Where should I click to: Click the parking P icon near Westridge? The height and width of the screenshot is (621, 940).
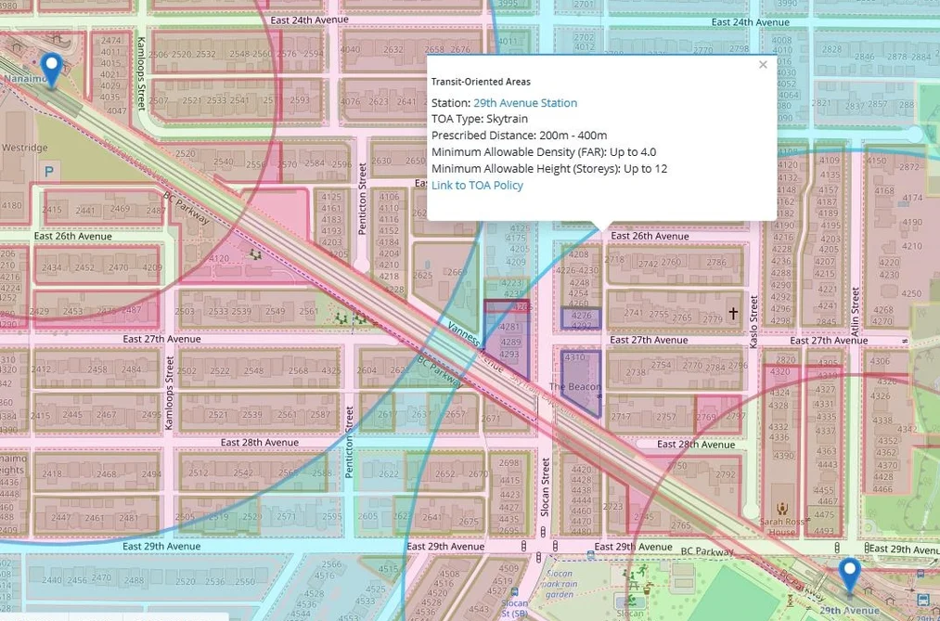tap(48, 172)
